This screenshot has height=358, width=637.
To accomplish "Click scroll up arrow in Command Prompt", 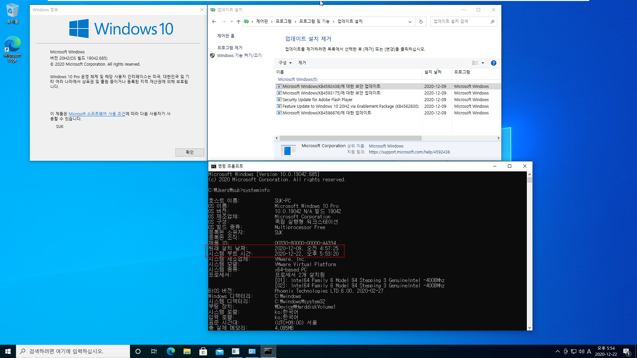I will [x=530, y=174].
